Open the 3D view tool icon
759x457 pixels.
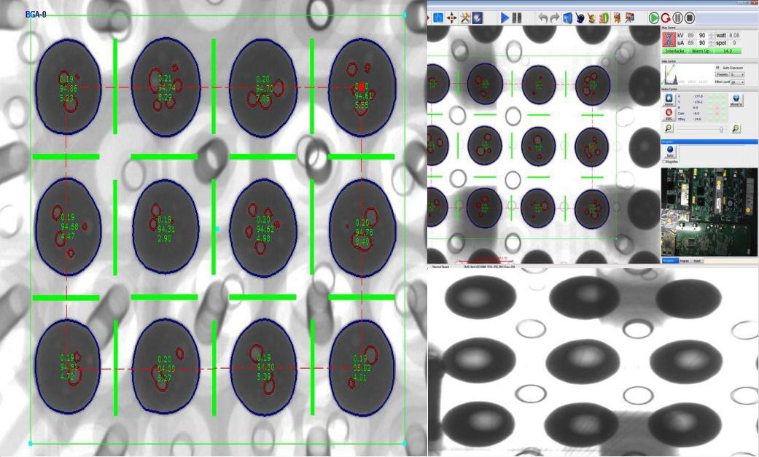(604, 18)
